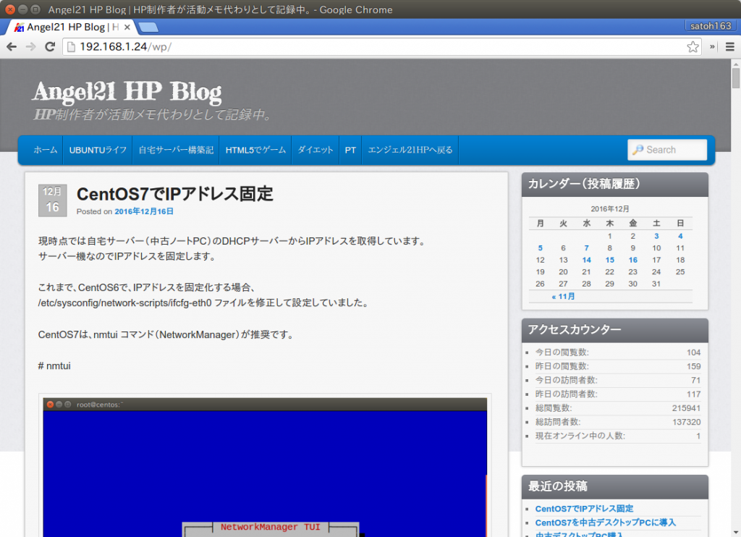Open the Chrome menu (three bars)
The width and height of the screenshot is (741, 537).
coord(729,47)
